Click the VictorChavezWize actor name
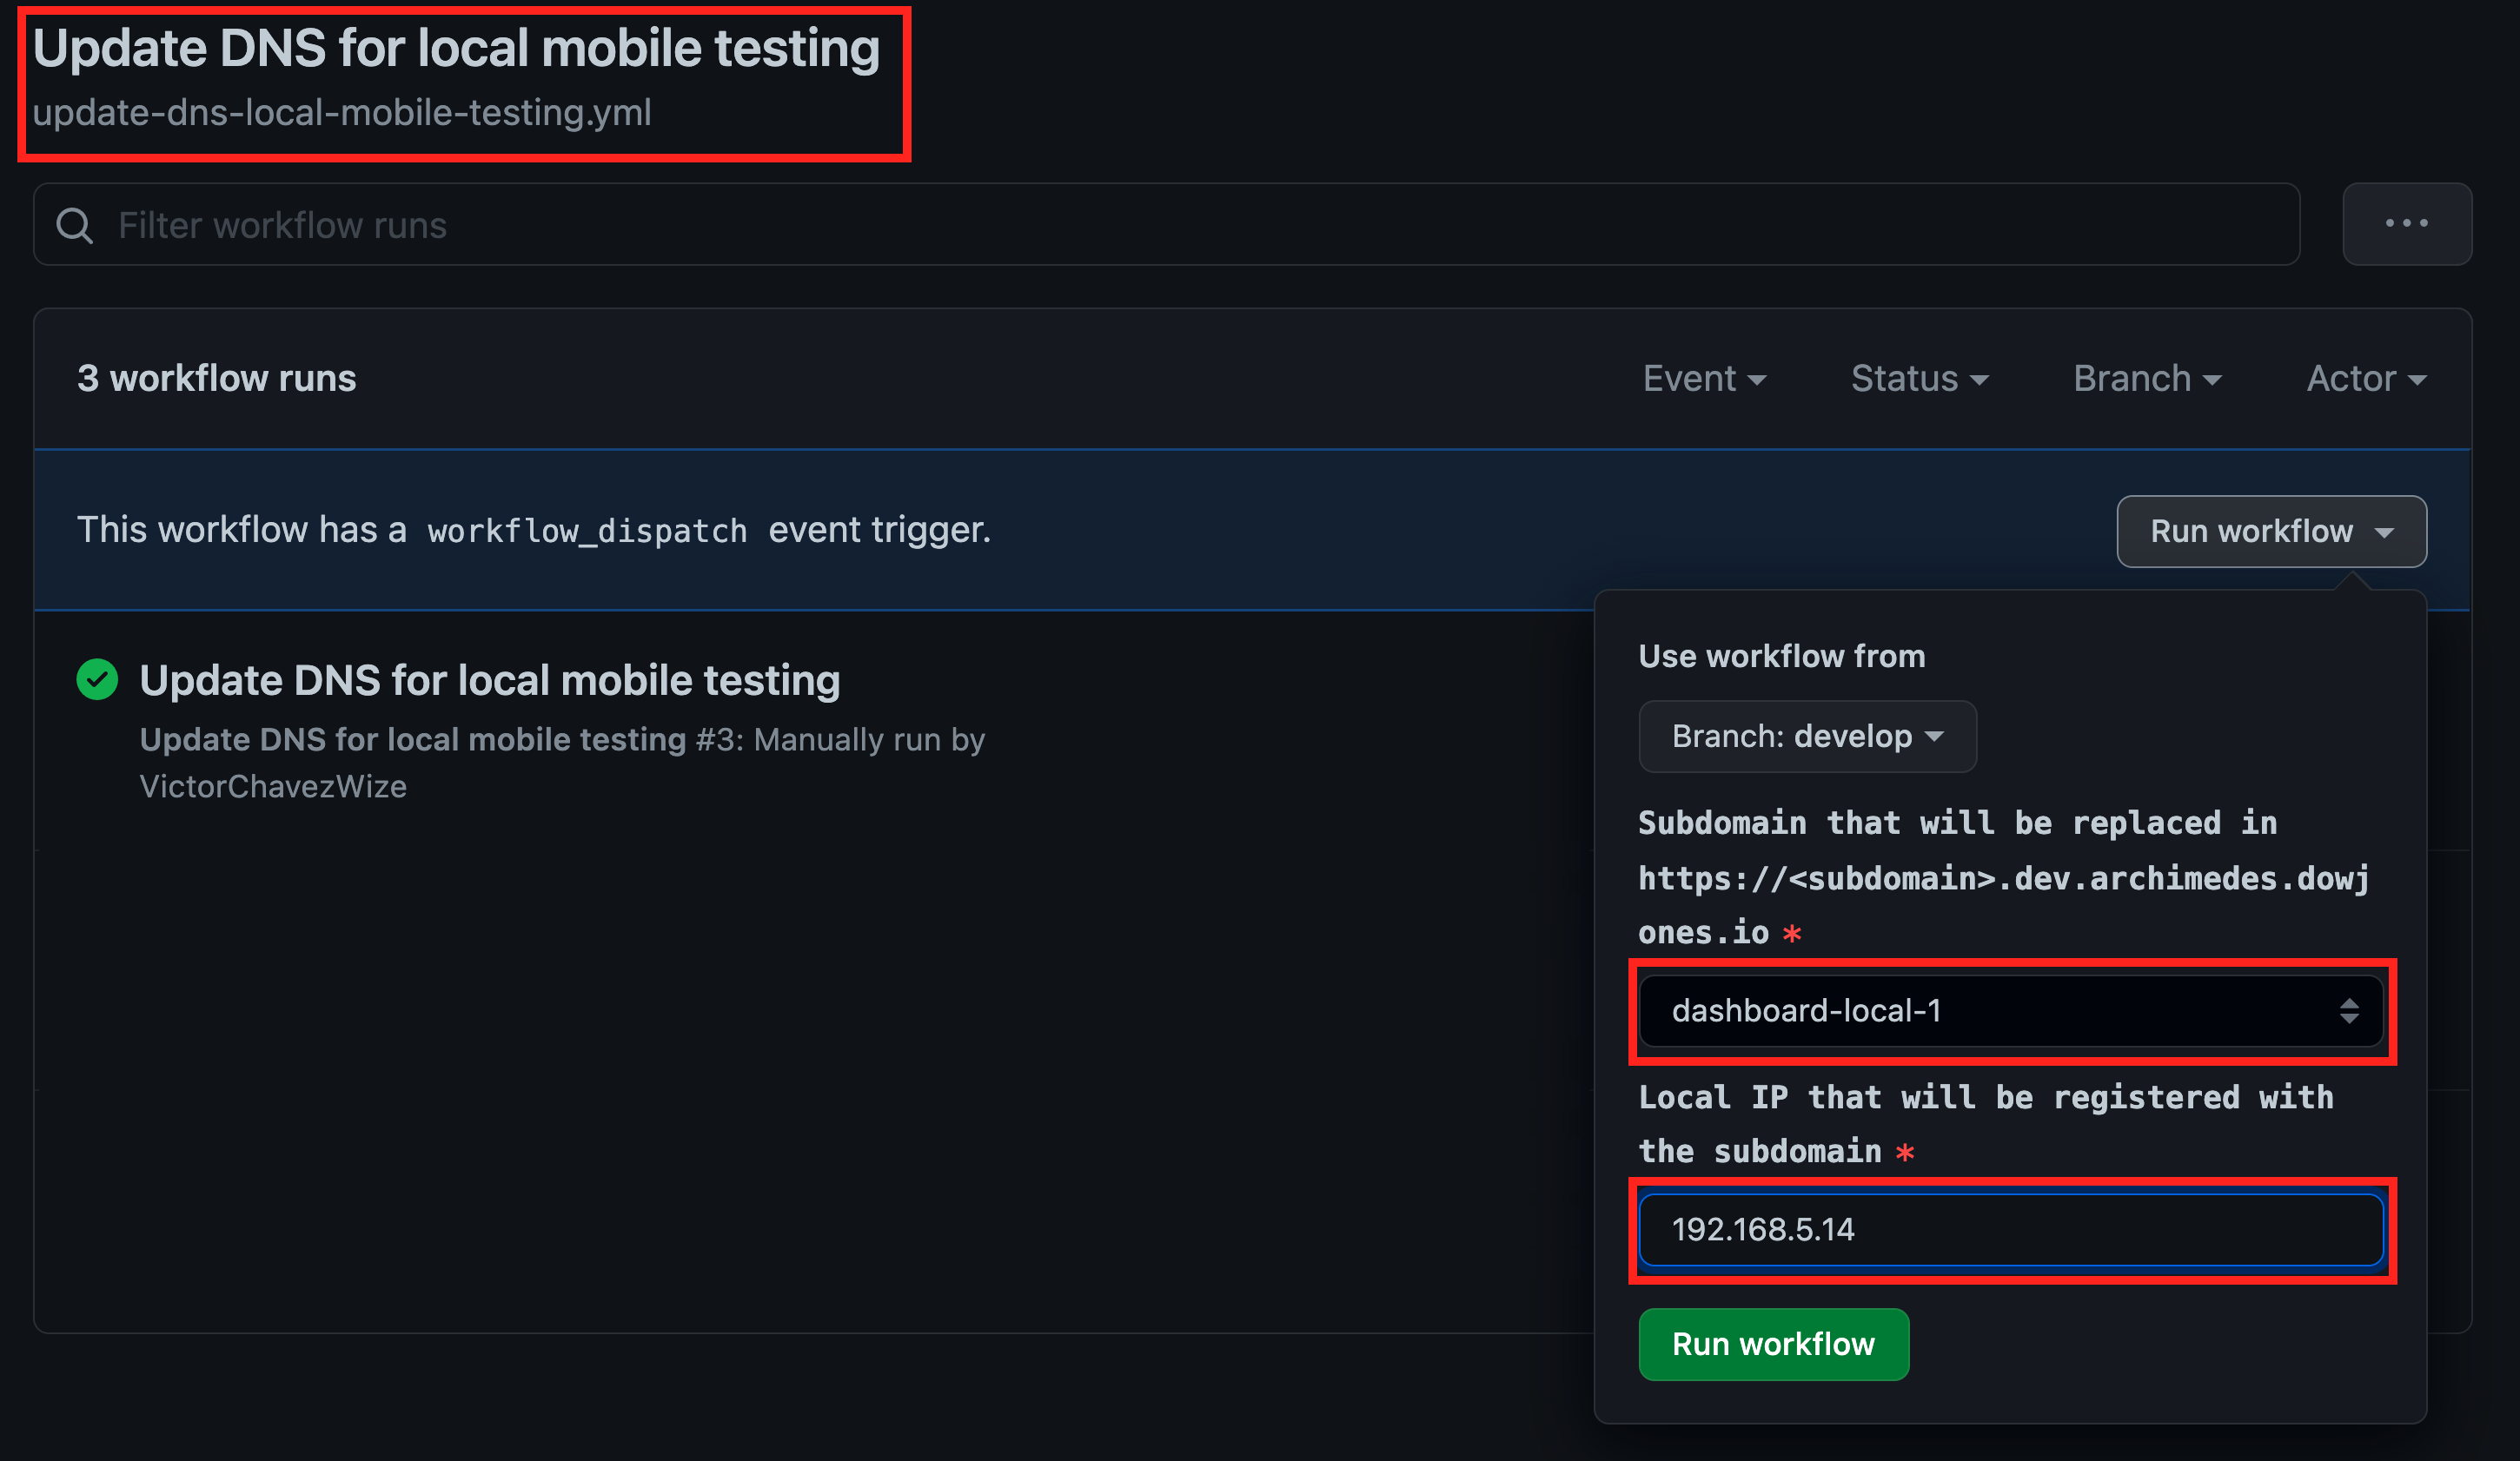Screen dimensions: 2520x1461 273,786
